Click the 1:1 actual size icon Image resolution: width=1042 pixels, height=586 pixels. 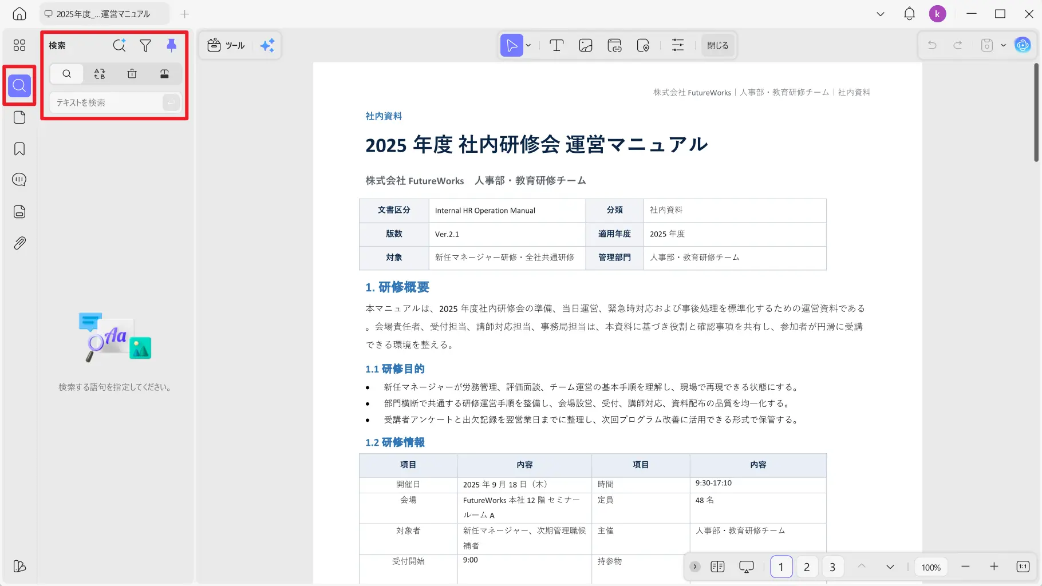1023,567
